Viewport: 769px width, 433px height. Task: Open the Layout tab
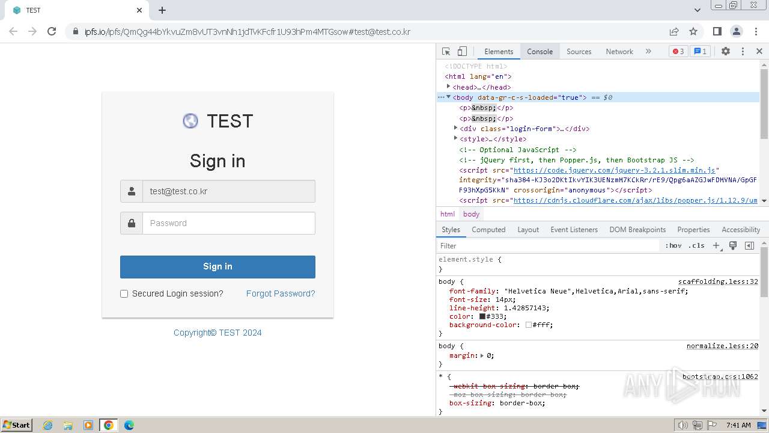pyautogui.click(x=528, y=230)
